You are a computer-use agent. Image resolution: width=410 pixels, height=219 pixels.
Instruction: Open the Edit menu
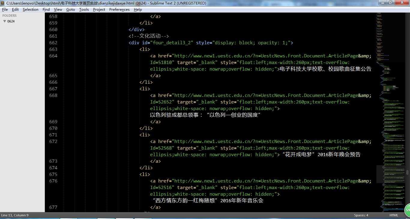pos(15,10)
